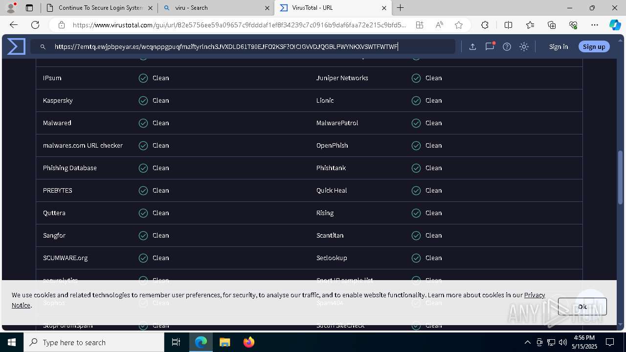Screen dimensions: 626x352
Task: Click the split screen icon
Action: [508, 25]
